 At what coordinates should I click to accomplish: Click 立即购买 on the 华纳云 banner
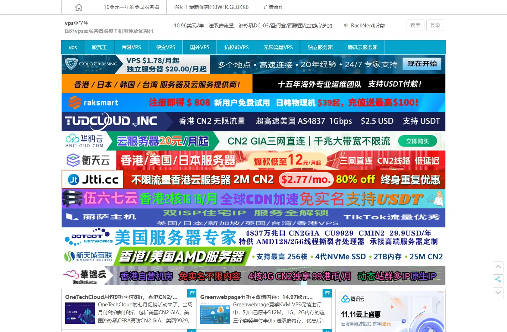(x=417, y=141)
